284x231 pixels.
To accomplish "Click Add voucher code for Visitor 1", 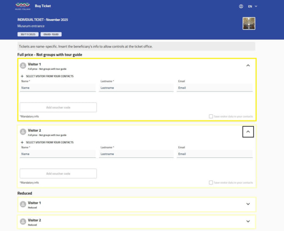I will (58, 107).
